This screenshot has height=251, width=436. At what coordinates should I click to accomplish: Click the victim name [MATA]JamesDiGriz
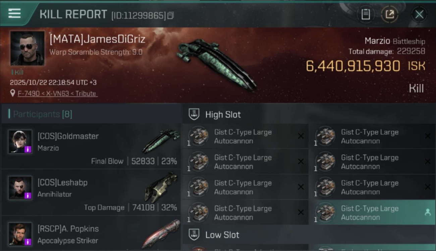98,39
